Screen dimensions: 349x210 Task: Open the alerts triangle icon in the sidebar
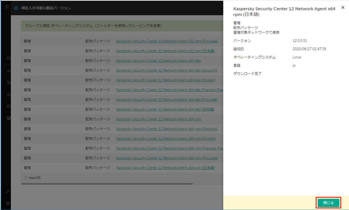(8, 71)
